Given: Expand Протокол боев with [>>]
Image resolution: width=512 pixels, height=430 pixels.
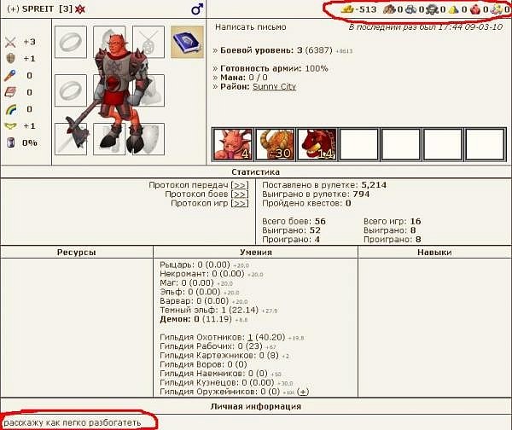Looking at the screenshot, I should pyautogui.click(x=240, y=195).
